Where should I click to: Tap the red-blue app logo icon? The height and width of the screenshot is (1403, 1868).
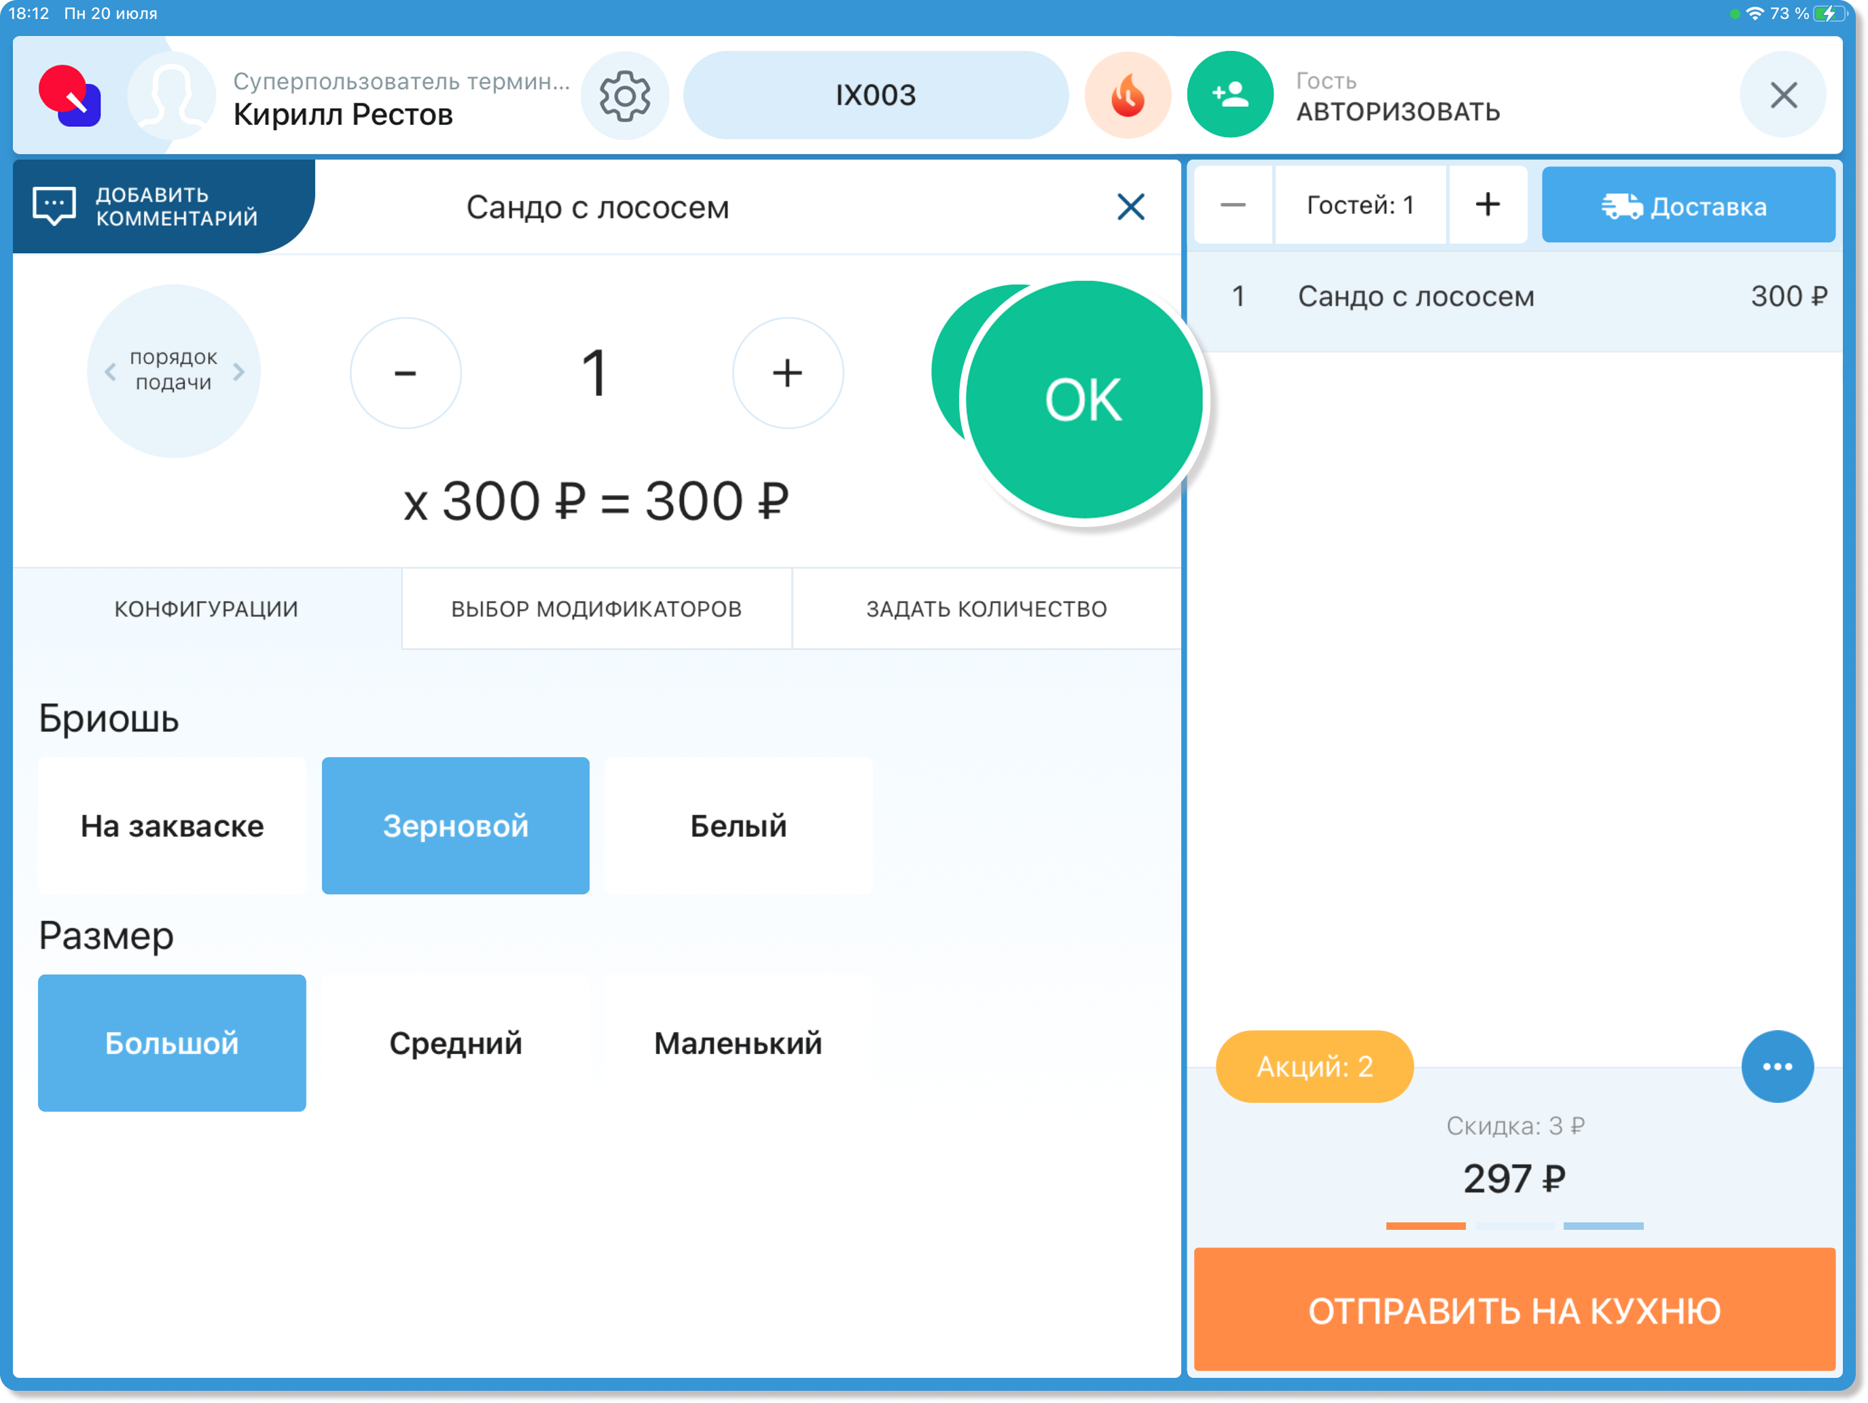click(70, 95)
